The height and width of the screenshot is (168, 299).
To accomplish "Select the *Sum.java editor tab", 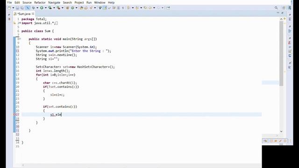I will pyautogui.click(x=24, y=14).
